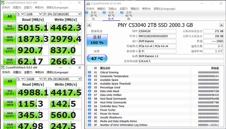
Task: Select Media and Data Integrity Errors row
Action: click(153, 121)
